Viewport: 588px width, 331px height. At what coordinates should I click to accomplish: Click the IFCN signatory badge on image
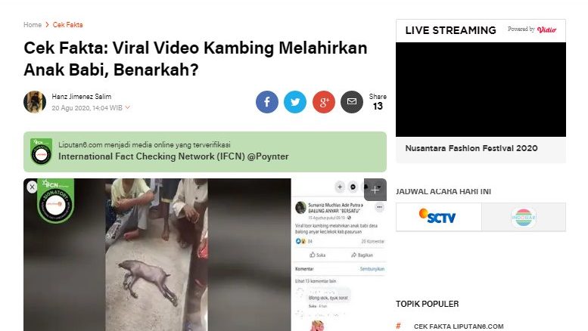pyautogui.click(x=55, y=201)
